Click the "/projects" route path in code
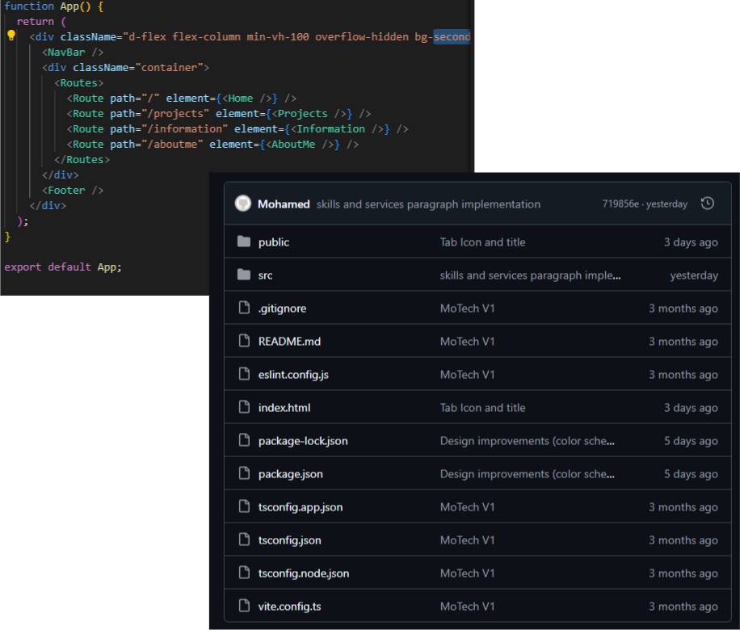The image size is (740, 630). [x=175, y=114]
